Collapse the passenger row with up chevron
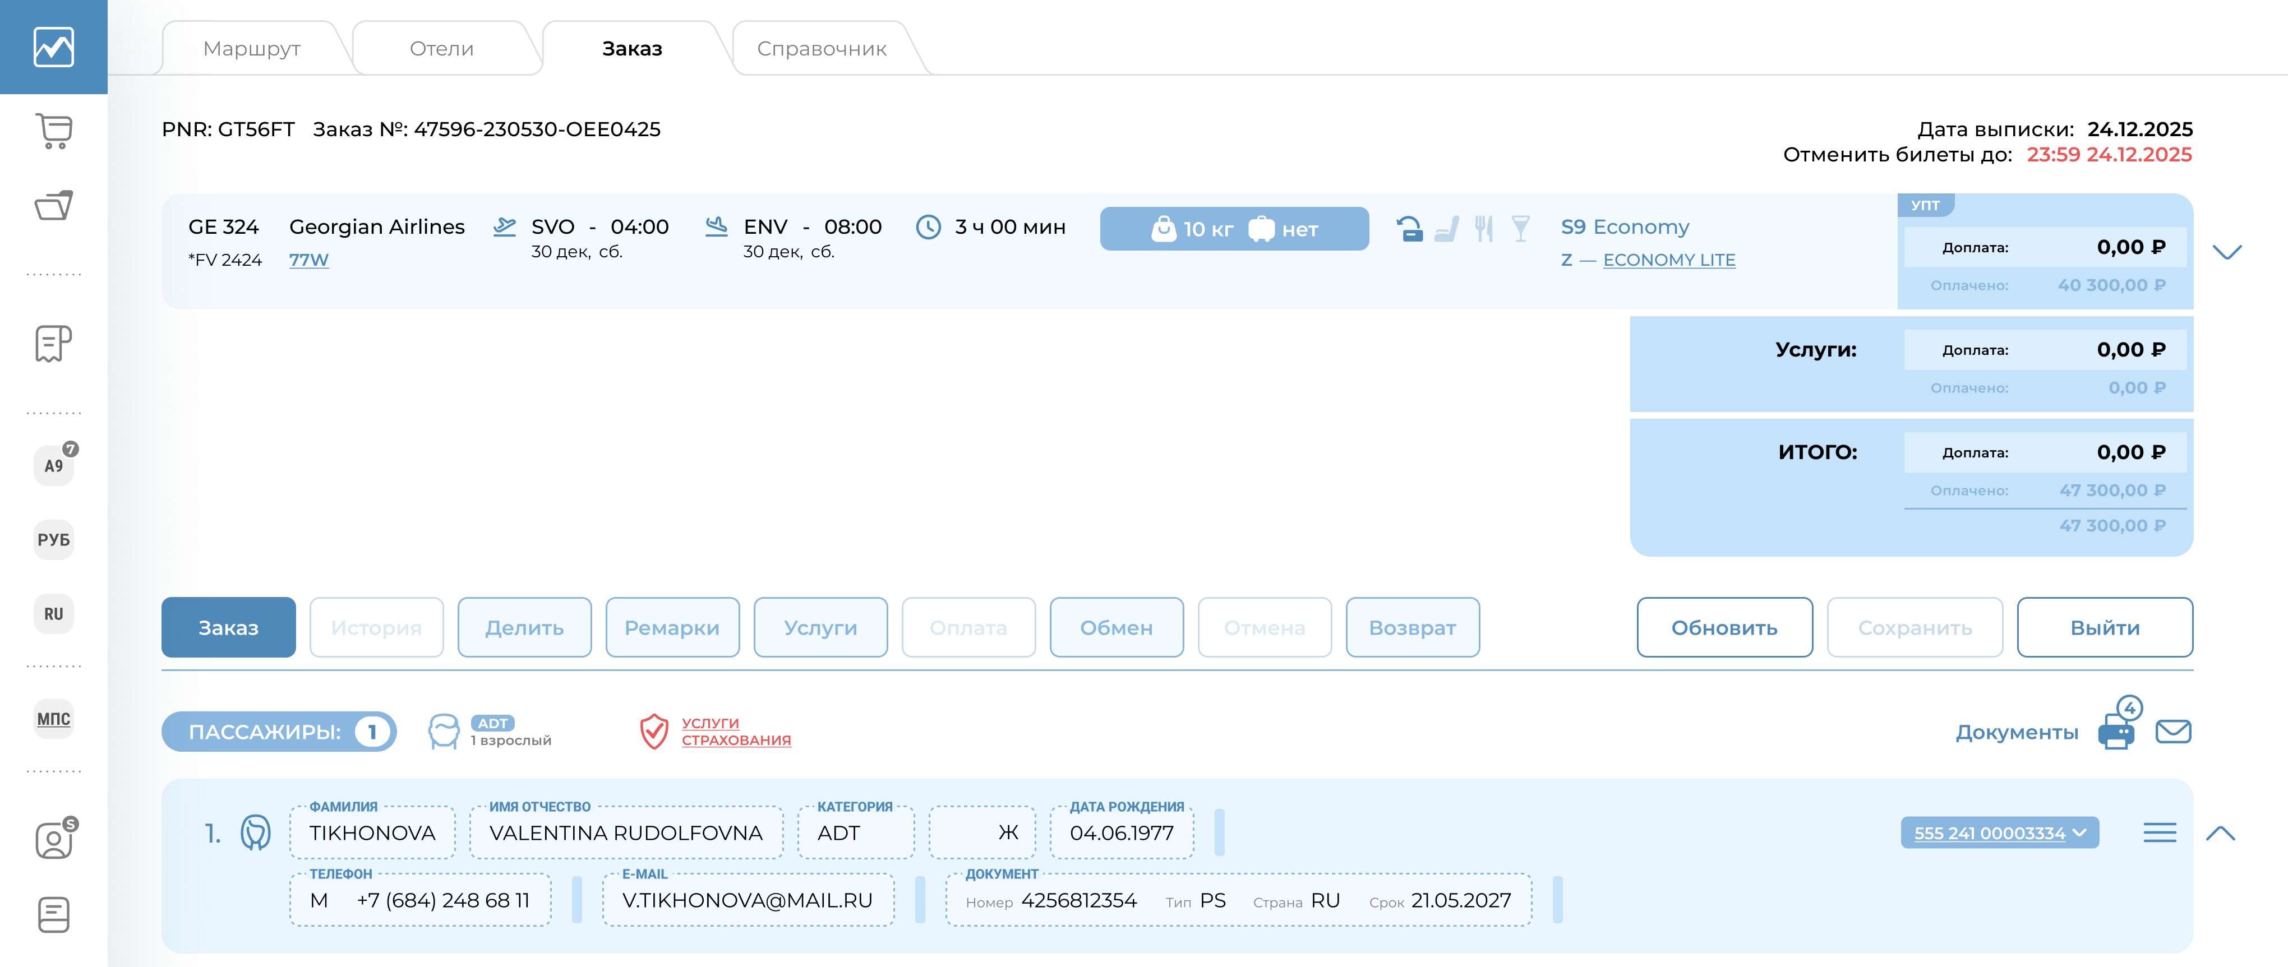The image size is (2288, 967). pyautogui.click(x=2220, y=833)
